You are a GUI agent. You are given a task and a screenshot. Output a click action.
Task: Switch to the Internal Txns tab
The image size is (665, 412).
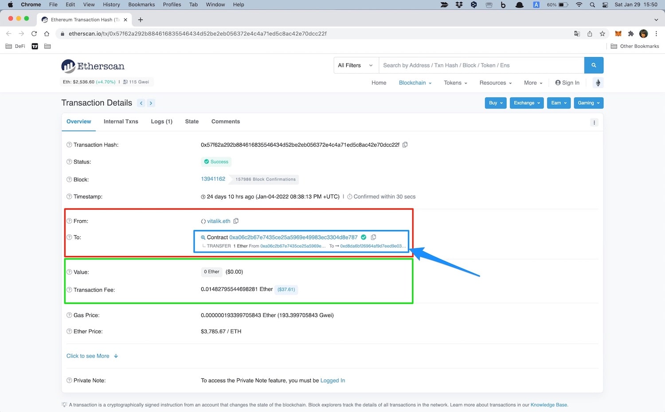tap(121, 121)
